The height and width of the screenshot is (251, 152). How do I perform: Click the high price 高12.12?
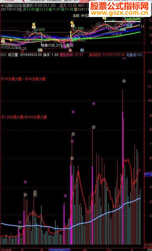coord(42,9)
